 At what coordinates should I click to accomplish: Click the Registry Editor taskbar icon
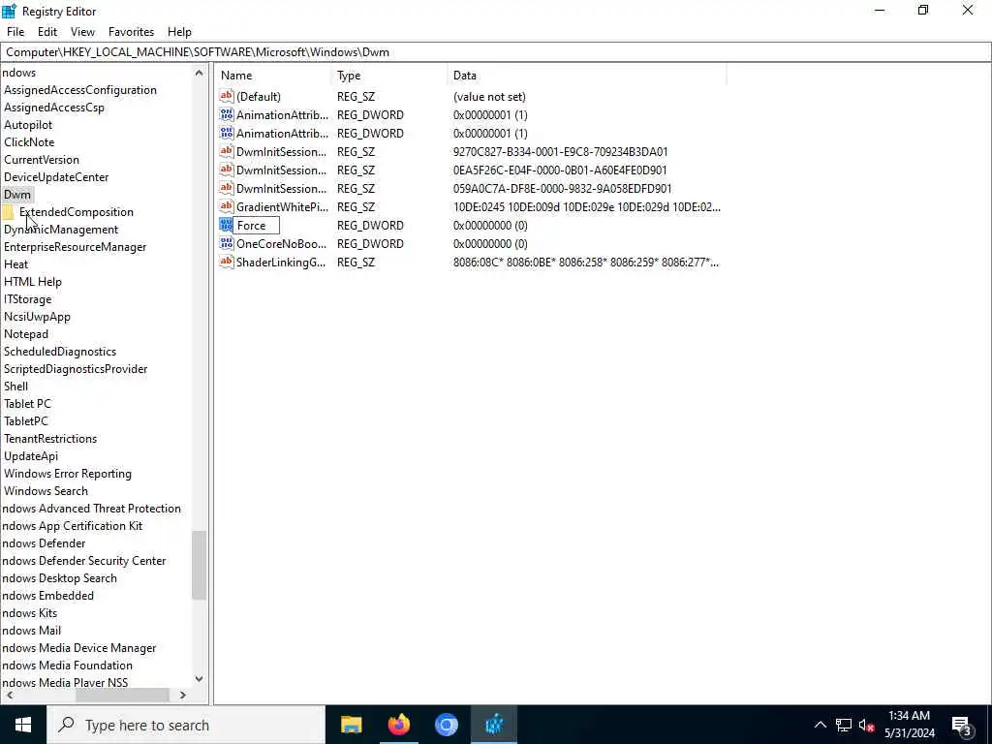pos(493,725)
